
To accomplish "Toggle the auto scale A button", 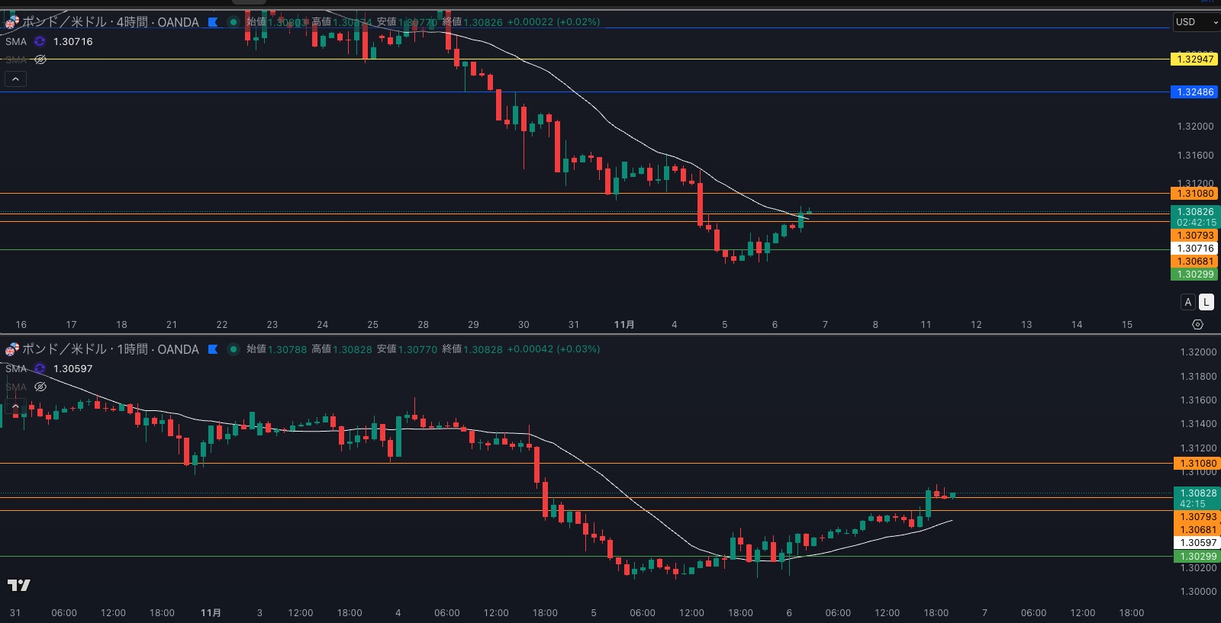I will tap(1188, 302).
